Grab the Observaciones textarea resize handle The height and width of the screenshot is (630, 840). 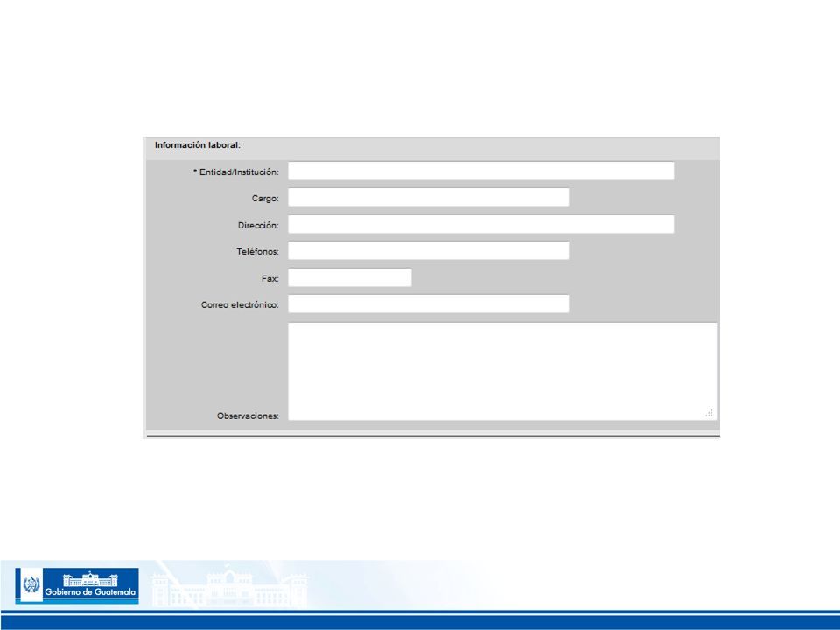point(710,413)
